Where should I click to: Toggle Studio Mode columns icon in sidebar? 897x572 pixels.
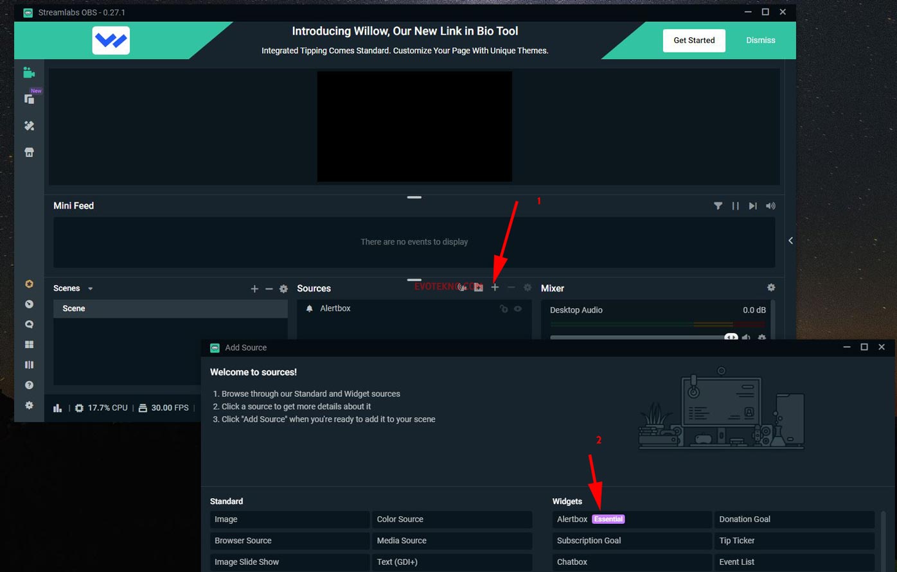[29, 365]
